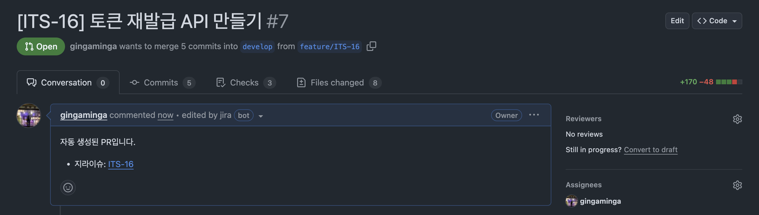Open the Files changed tab
The image size is (759, 215).
(339, 82)
